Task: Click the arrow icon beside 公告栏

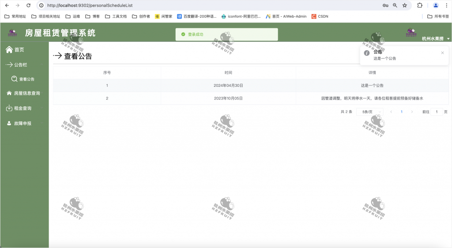Action: click(x=9, y=65)
